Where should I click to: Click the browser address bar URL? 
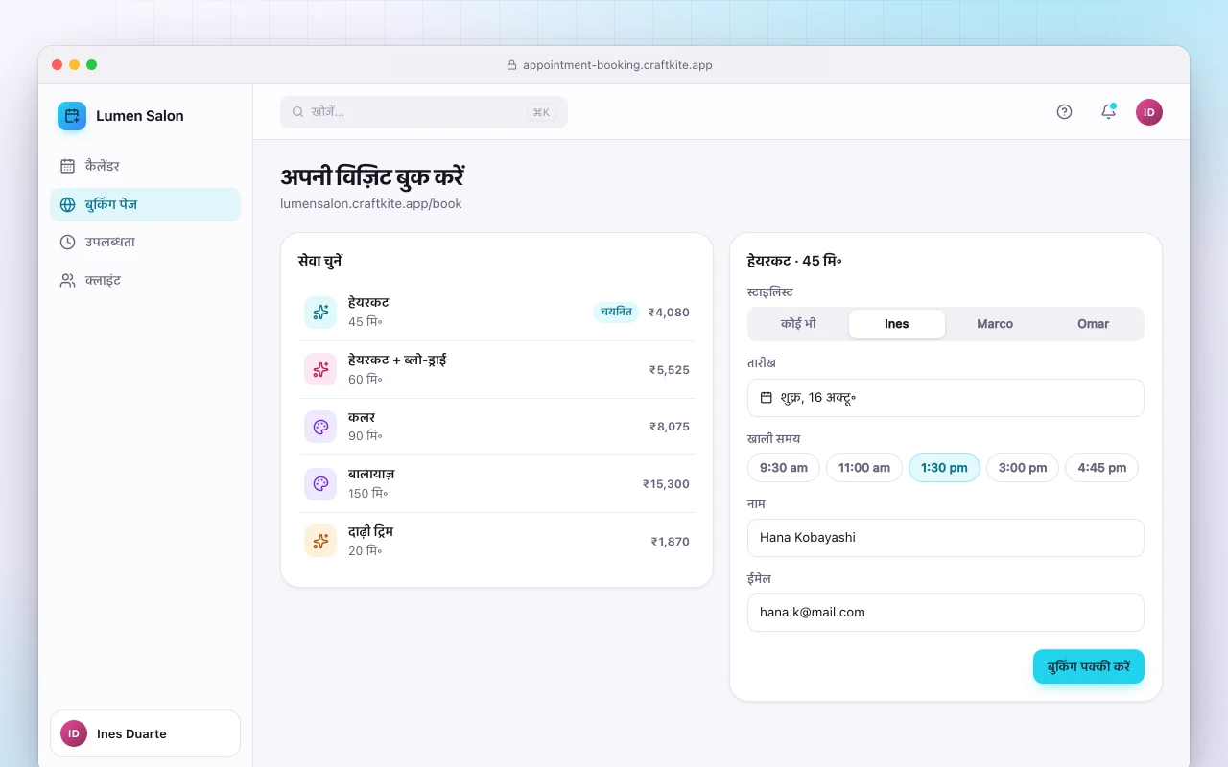[x=617, y=65]
